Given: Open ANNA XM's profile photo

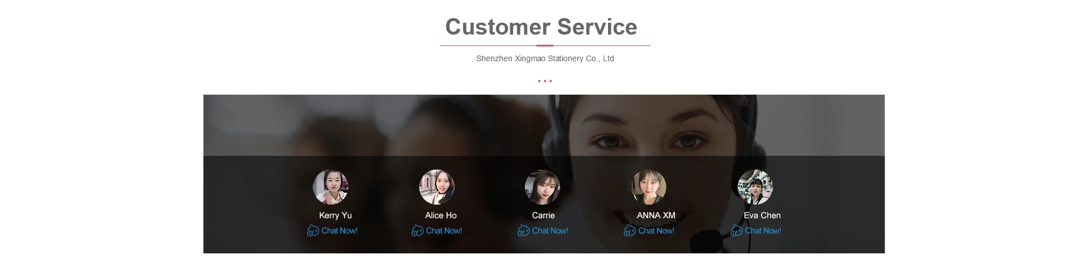Looking at the screenshot, I should [649, 187].
